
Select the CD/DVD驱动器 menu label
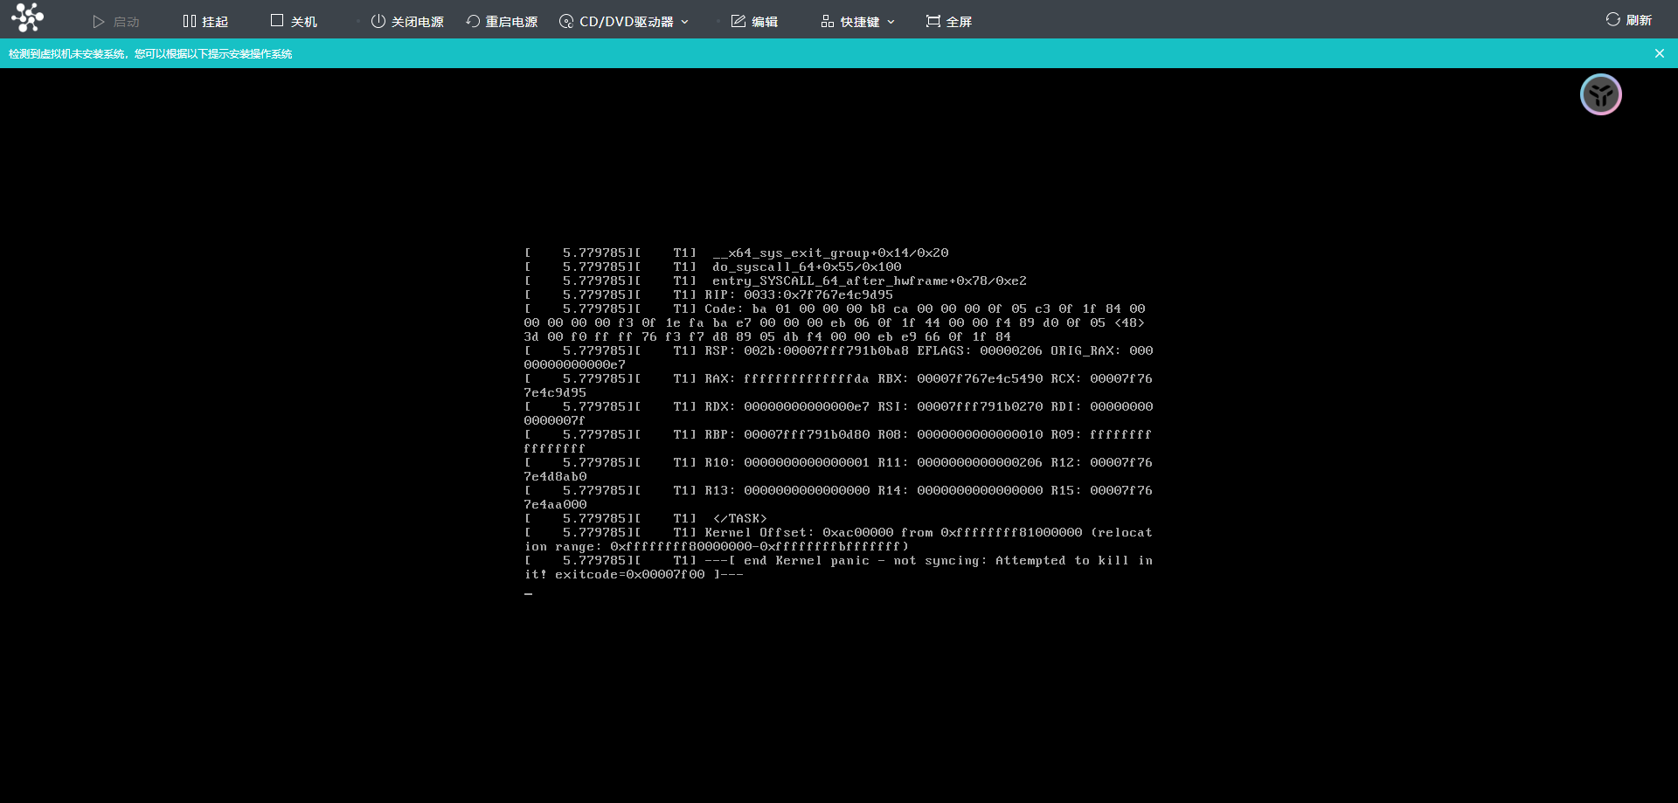tap(626, 22)
